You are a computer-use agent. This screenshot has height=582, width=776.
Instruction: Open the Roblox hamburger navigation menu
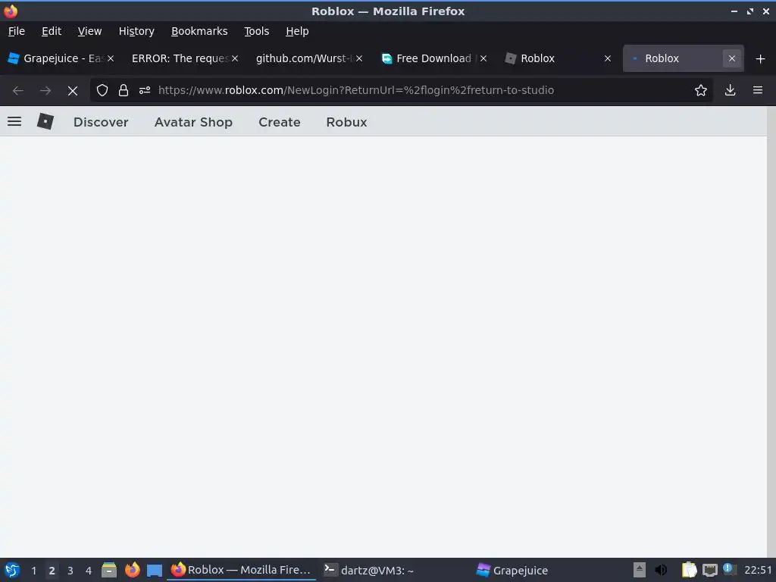coord(14,122)
